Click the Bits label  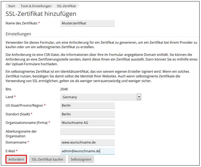8,89
